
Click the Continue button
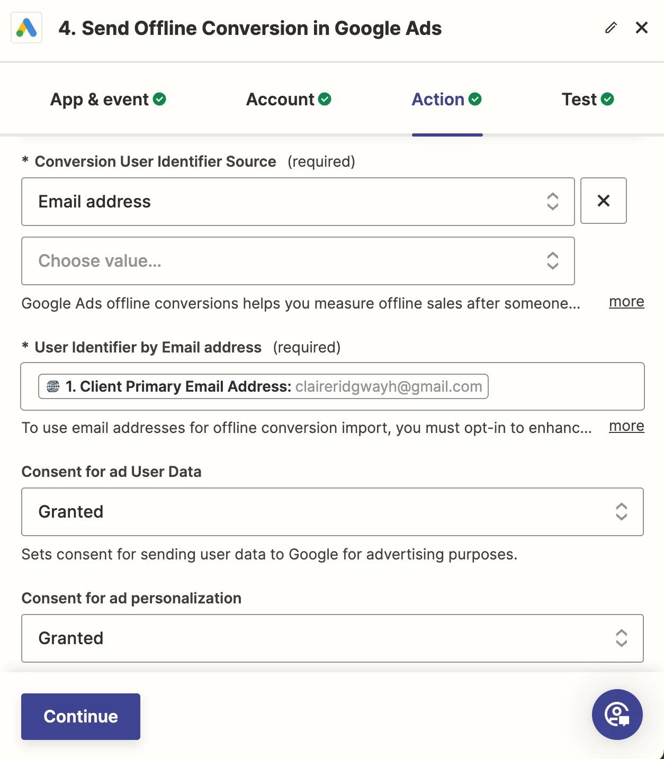tap(80, 717)
